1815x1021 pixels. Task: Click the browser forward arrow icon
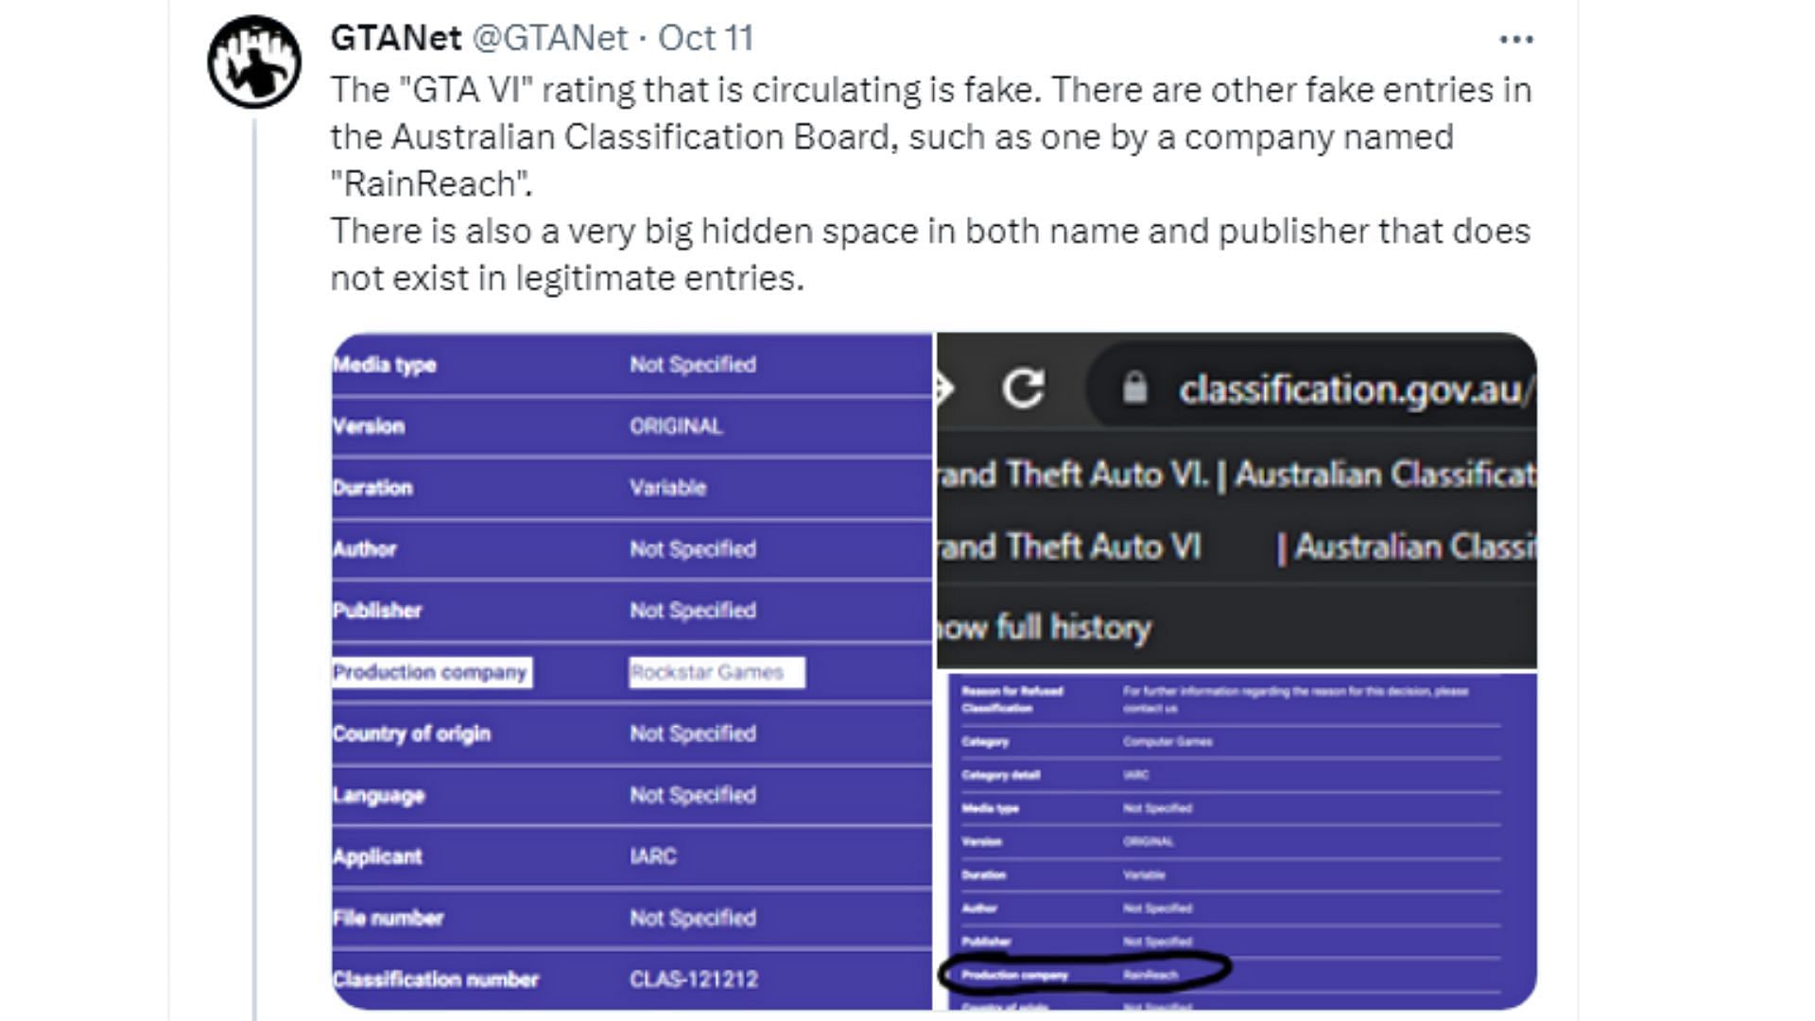pyautogui.click(x=943, y=388)
